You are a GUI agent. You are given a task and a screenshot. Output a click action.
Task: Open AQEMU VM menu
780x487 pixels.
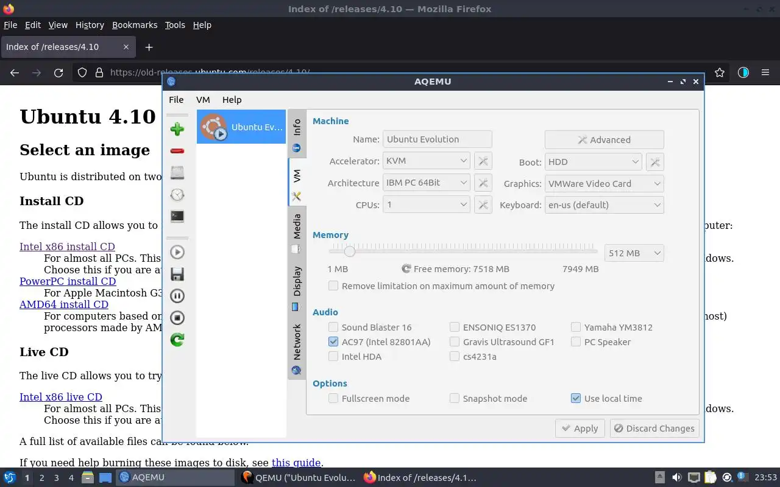tap(203, 100)
